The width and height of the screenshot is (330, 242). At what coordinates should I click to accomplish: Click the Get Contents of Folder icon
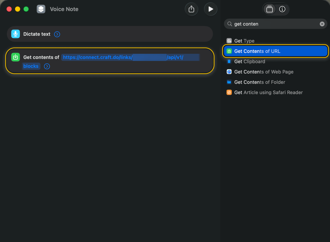pyautogui.click(x=229, y=82)
